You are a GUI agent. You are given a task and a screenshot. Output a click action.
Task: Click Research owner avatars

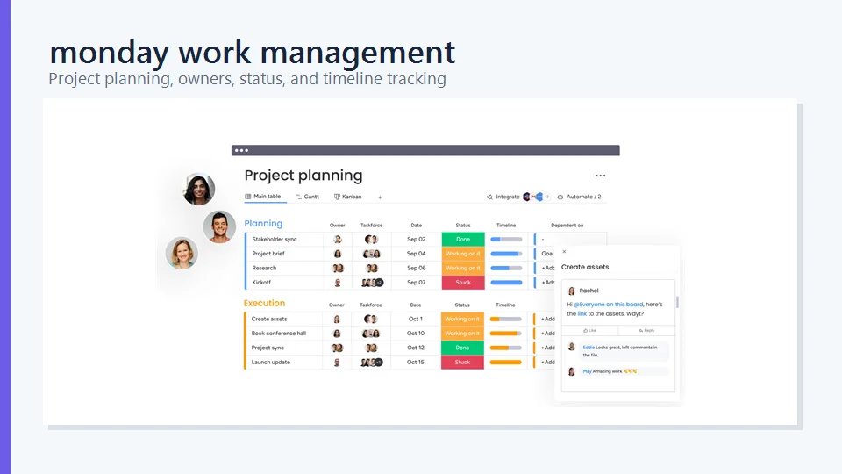click(x=338, y=269)
